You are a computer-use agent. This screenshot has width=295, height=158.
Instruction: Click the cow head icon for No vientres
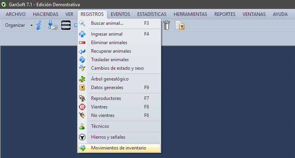82,115
